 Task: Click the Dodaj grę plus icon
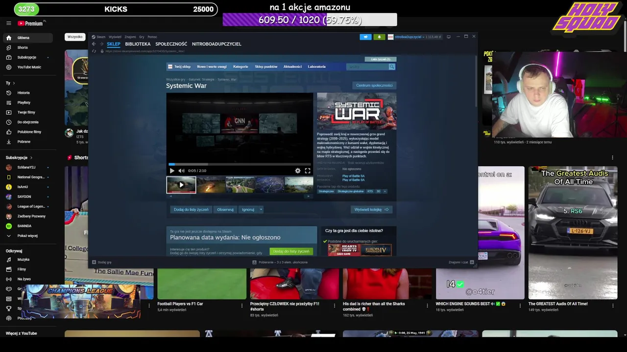click(x=94, y=262)
